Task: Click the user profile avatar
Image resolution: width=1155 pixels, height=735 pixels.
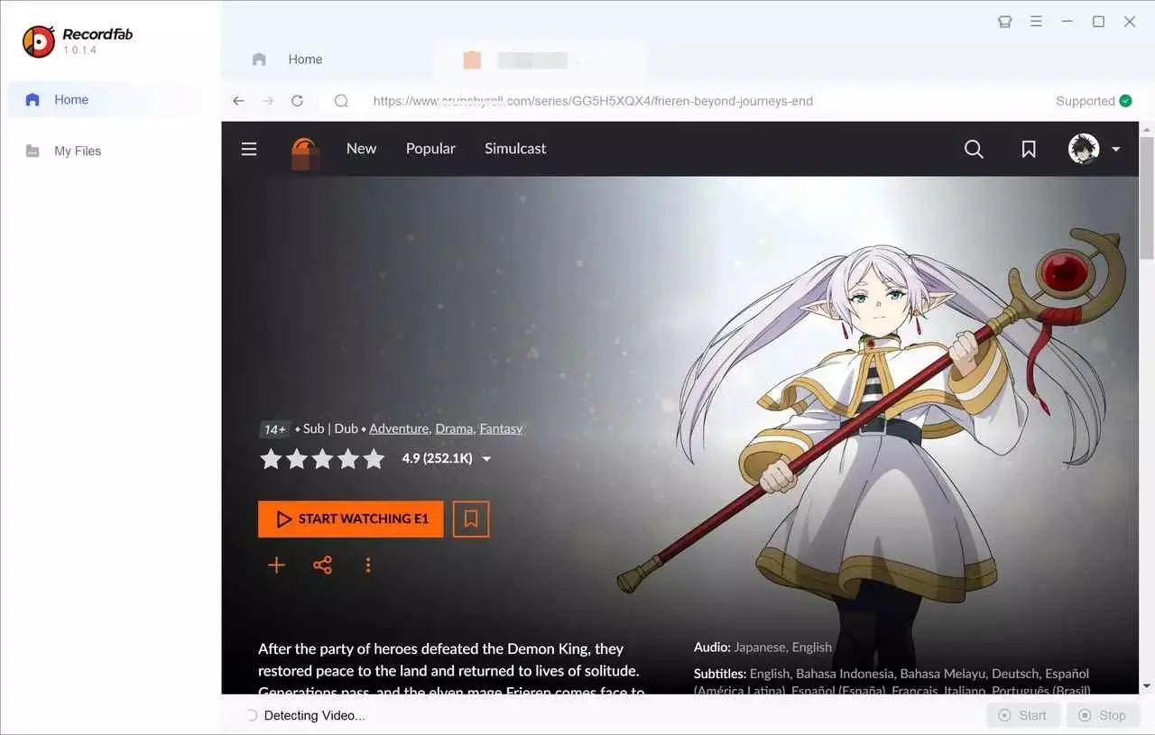Action: (1084, 149)
